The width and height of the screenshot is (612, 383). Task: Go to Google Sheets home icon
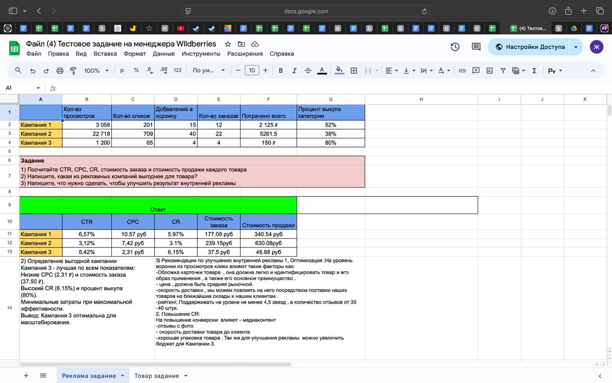[x=14, y=48]
